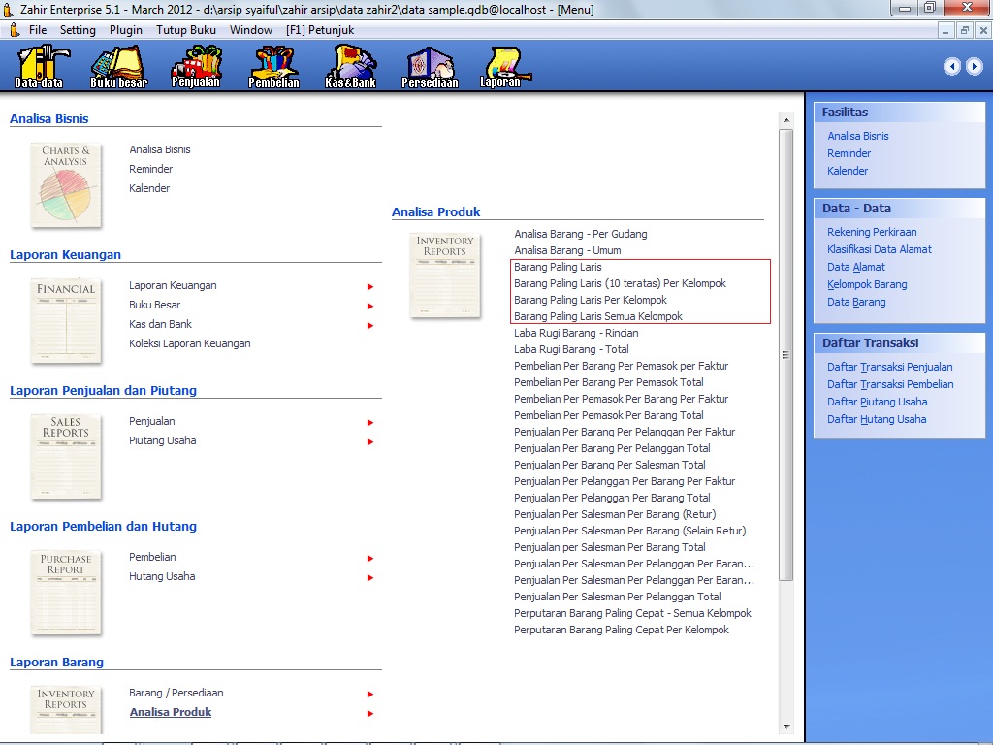Image resolution: width=993 pixels, height=745 pixels.
Task: Open the Kas & Bank module icon
Action: coord(350,66)
